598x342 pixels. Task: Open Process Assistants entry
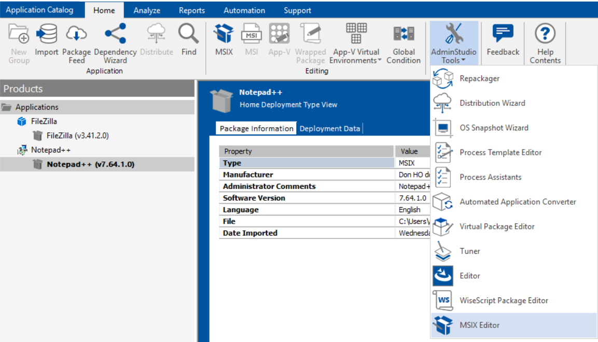tap(513, 177)
